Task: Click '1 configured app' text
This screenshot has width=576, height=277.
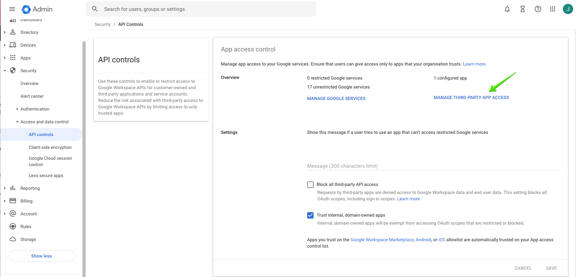Action: (450, 78)
